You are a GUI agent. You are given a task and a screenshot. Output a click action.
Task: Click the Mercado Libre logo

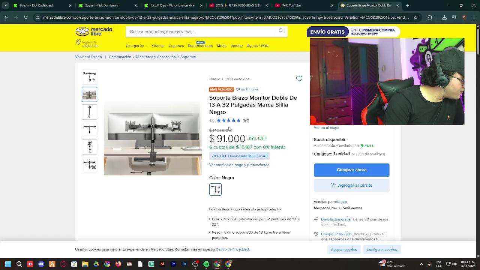[94, 31]
